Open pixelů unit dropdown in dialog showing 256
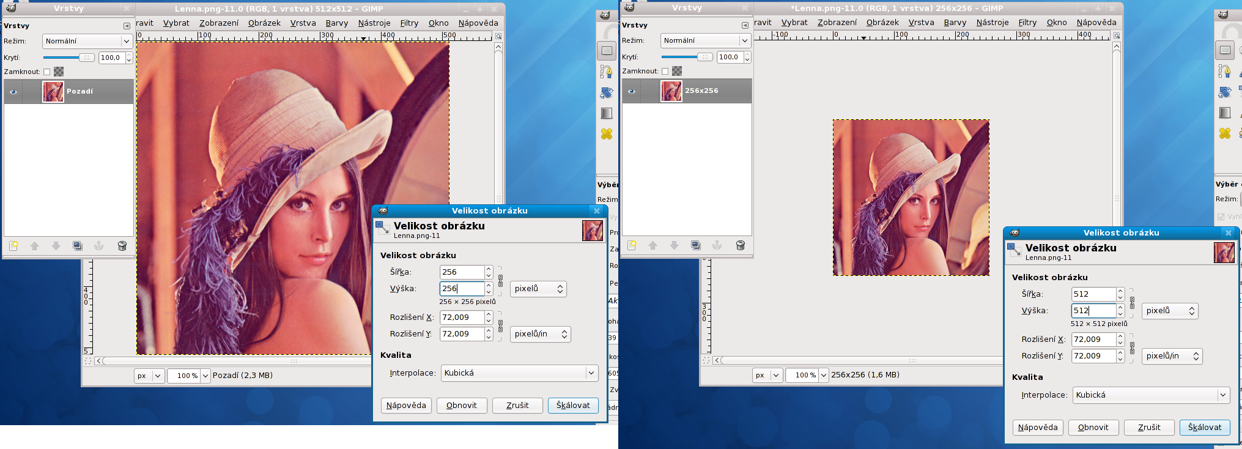The height and width of the screenshot is (449, 1242). point(538,289)
